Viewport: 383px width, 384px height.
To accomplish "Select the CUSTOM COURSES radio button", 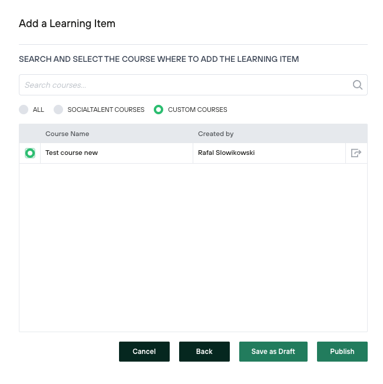I will click(158, 110).
